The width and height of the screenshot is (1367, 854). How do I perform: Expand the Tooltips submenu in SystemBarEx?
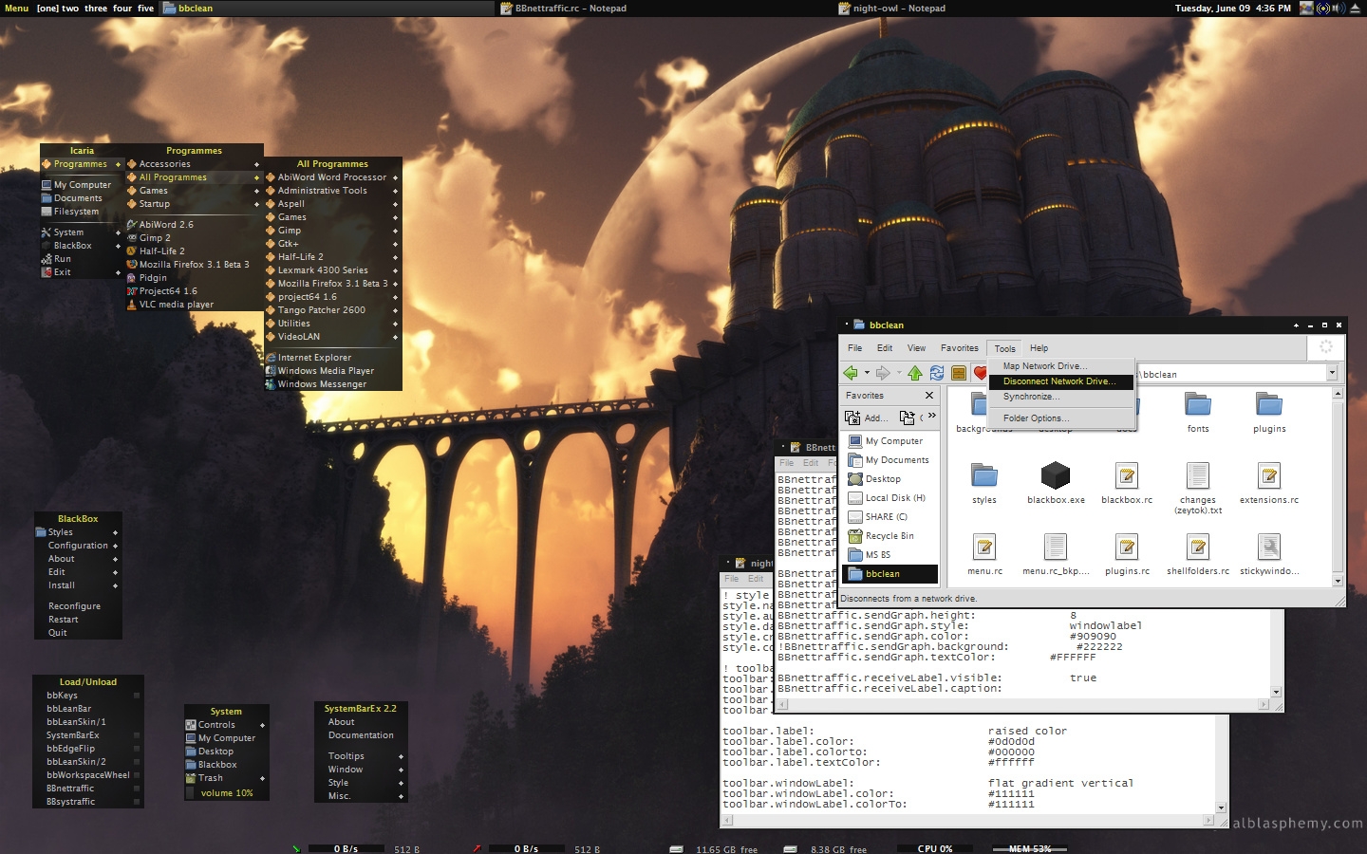[x=346, y=756]
